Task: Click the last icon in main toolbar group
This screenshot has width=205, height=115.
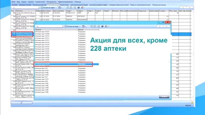Action: coord(82,8)
